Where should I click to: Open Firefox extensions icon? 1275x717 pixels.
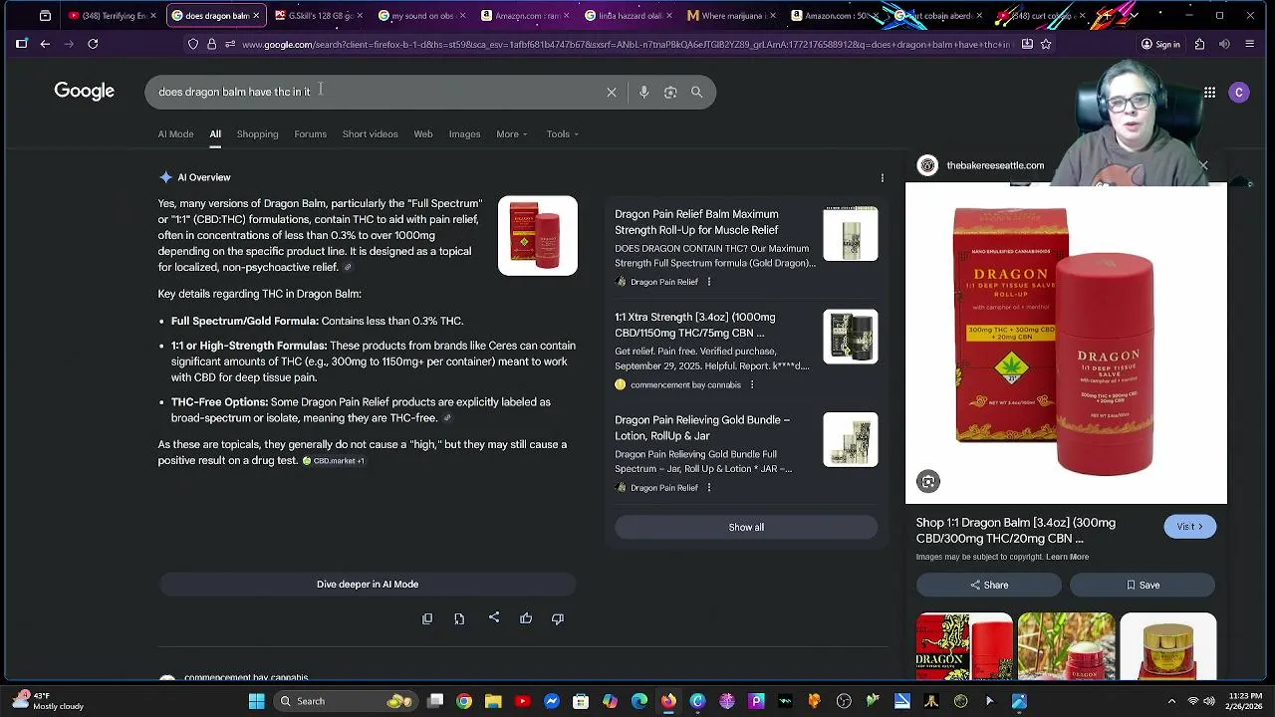pyautogui.click(x=1199, y=44)
